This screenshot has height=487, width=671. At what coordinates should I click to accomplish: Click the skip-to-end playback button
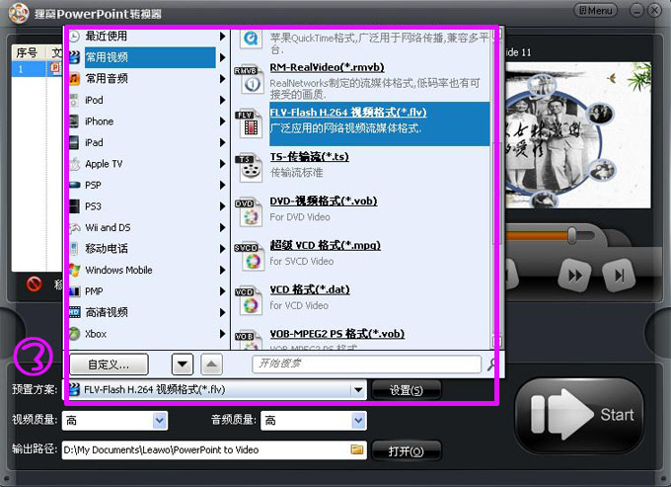(619, 276)
